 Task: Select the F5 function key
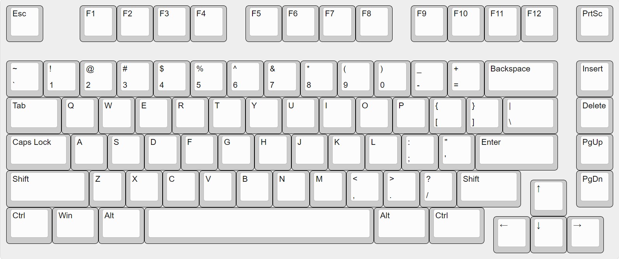pos(264,24)
